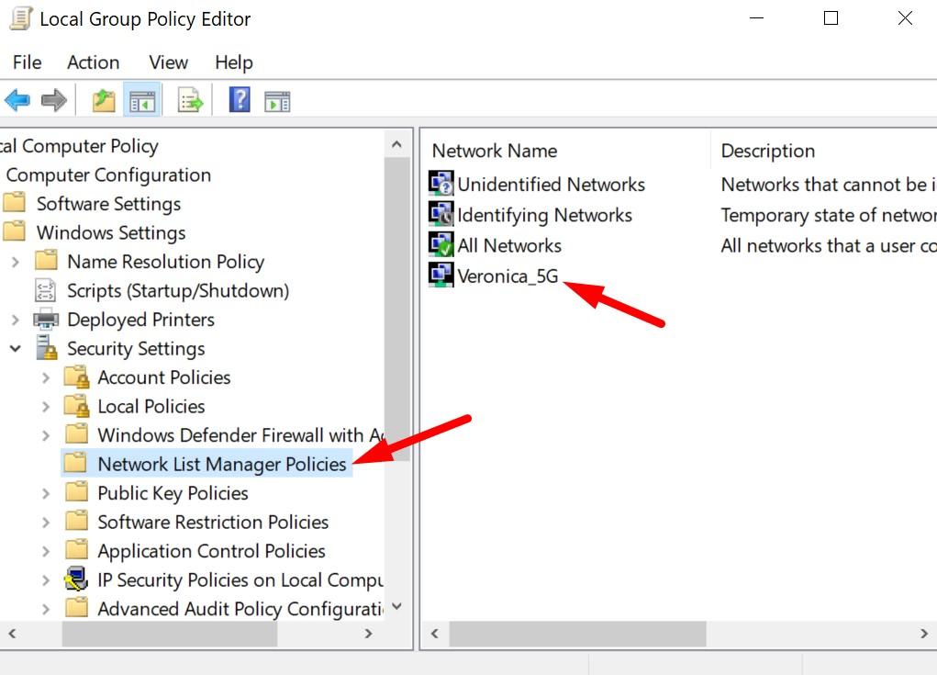Image resolution: width=937 pixels, height=675 pixels.
Task: Expand the Account Policies node
Action: coord(46,377)
